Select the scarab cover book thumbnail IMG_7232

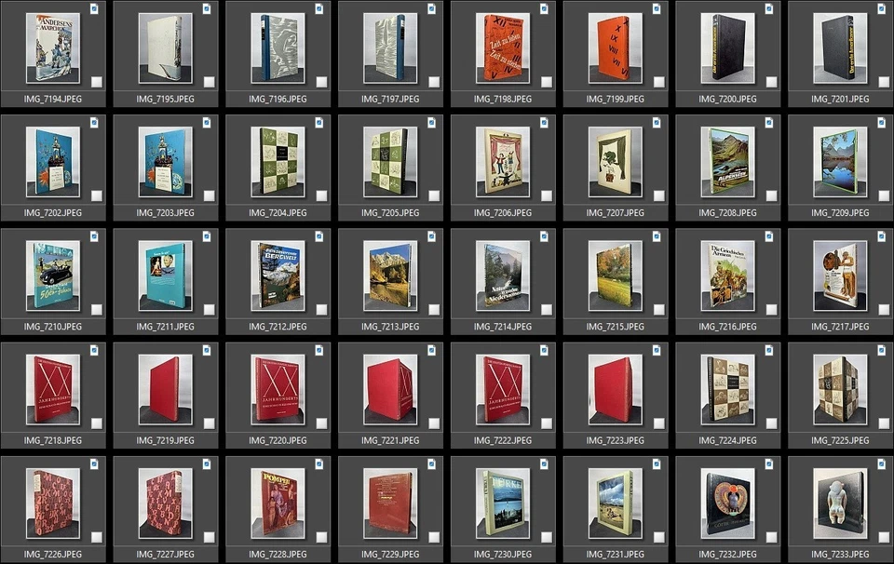[727, 504]
